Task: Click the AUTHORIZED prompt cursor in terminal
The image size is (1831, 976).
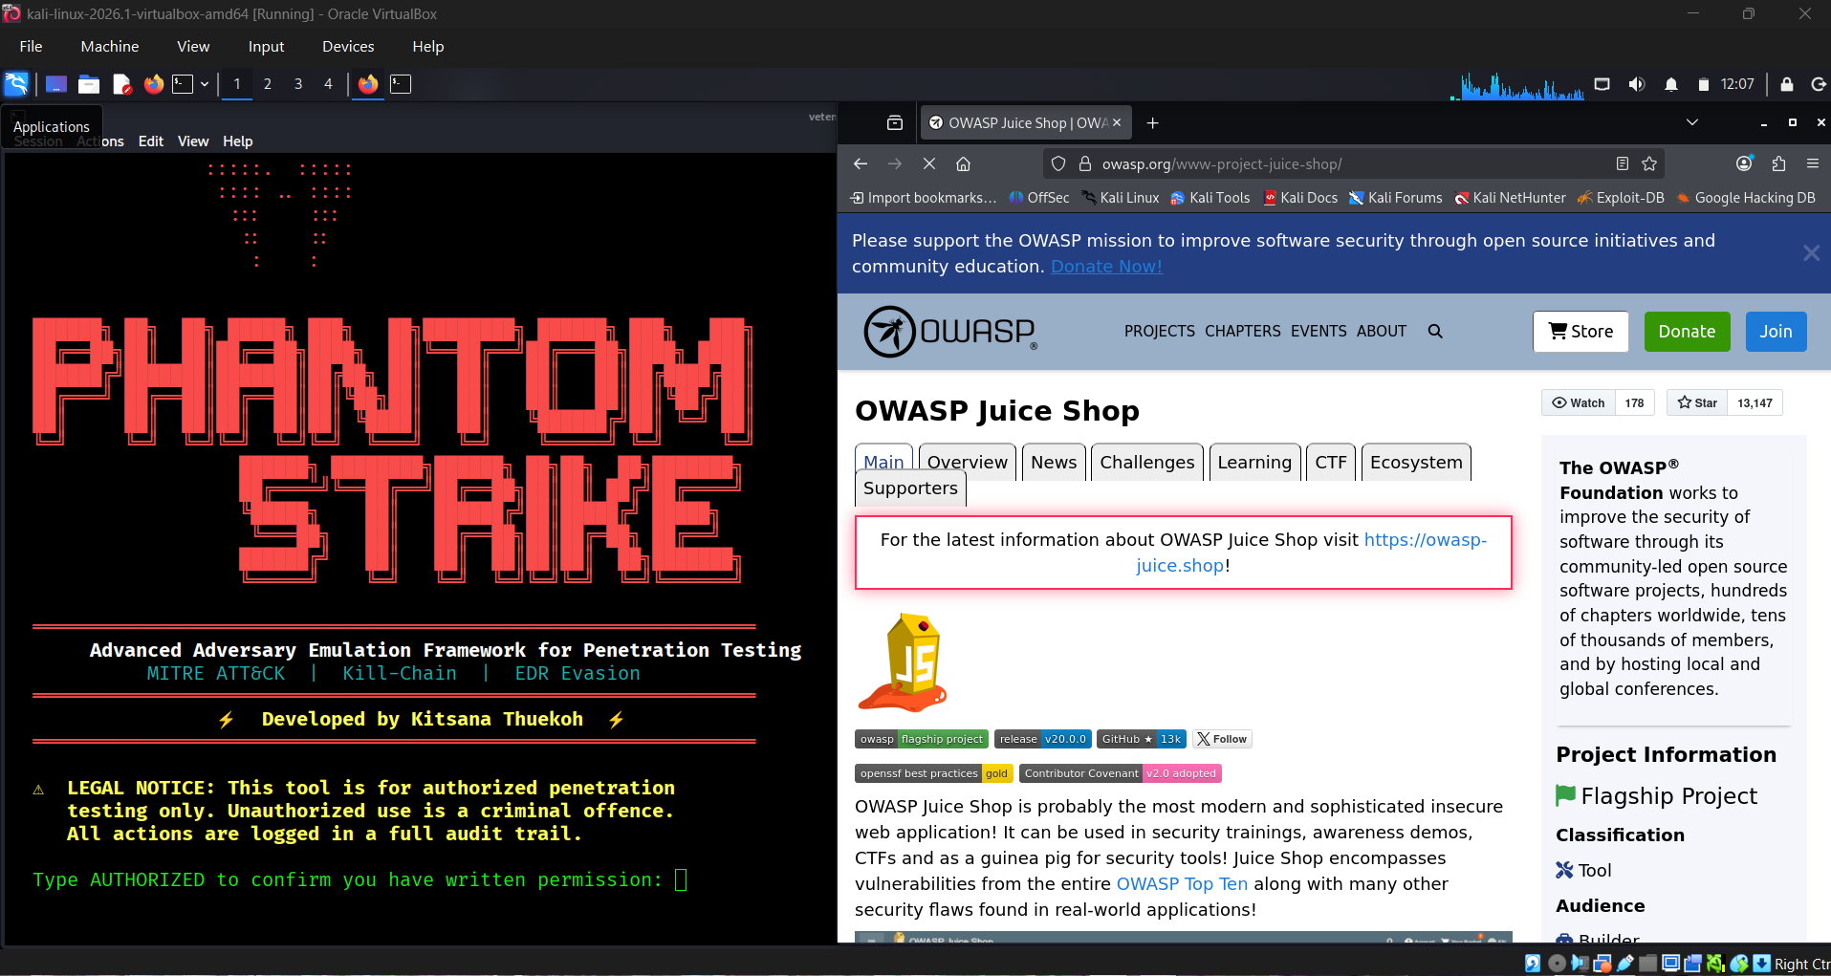Action: tap(681, 879)
